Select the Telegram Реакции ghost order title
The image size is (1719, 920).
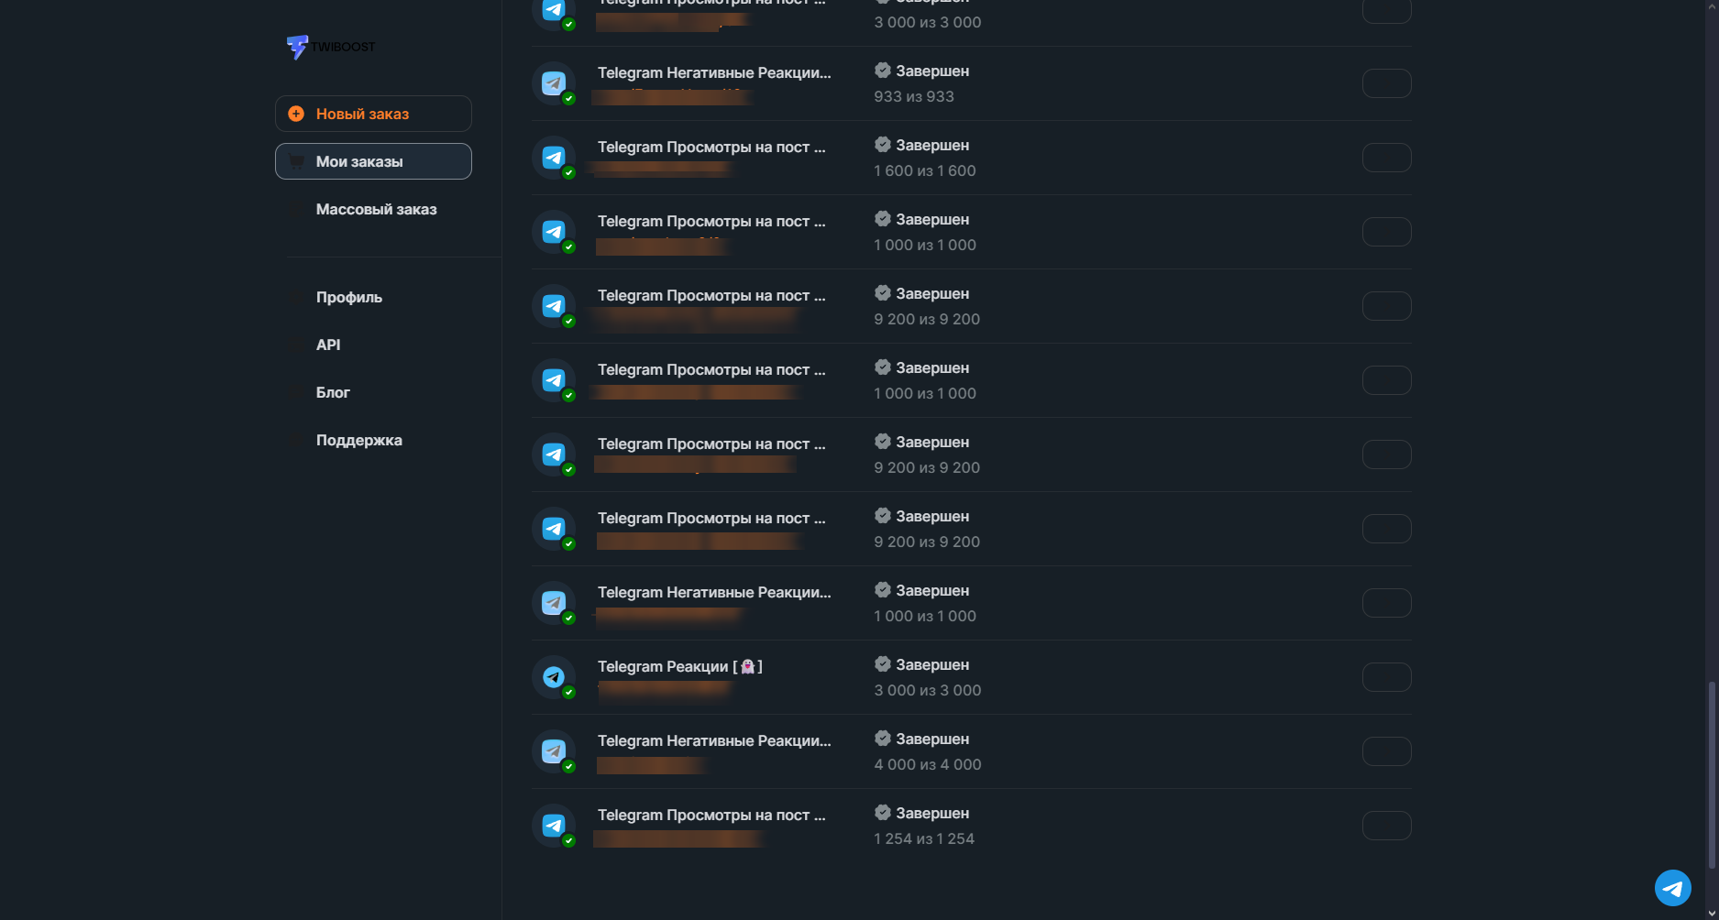[679, 666]
